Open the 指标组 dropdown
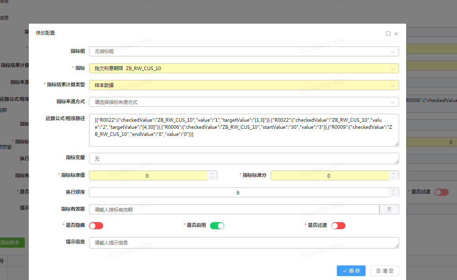Image resolution: width=457 pixels, height=280 pixels. tap(243, 52)
